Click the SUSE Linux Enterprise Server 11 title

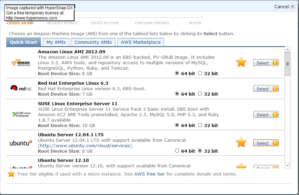[x=78, y=103]
